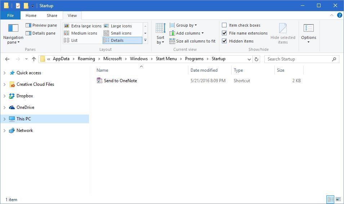The height and width of the screenshot is (204, 344).
Task: Expand the This PC tree node
Action: click(x=4, y=119)
